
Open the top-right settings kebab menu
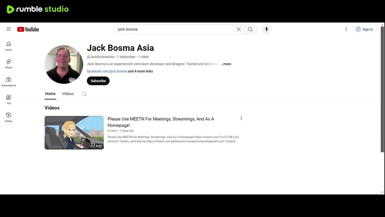click(346, 29)
